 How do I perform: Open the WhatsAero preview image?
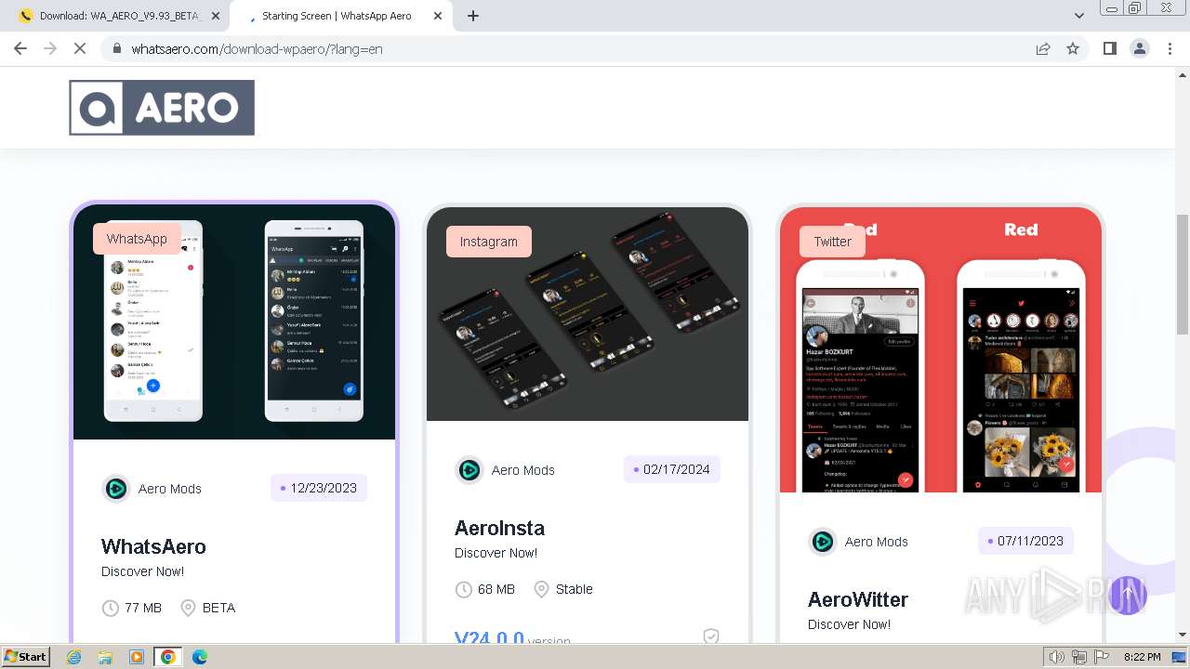click(x=234, y=321)
